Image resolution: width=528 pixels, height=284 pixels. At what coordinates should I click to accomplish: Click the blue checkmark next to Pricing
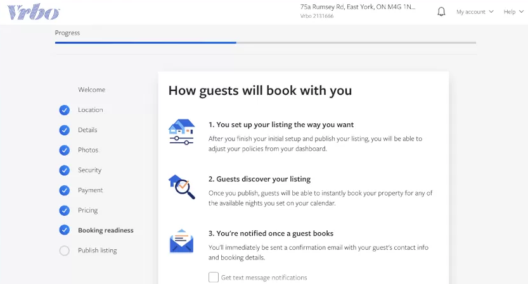click(x=64, y=211)
